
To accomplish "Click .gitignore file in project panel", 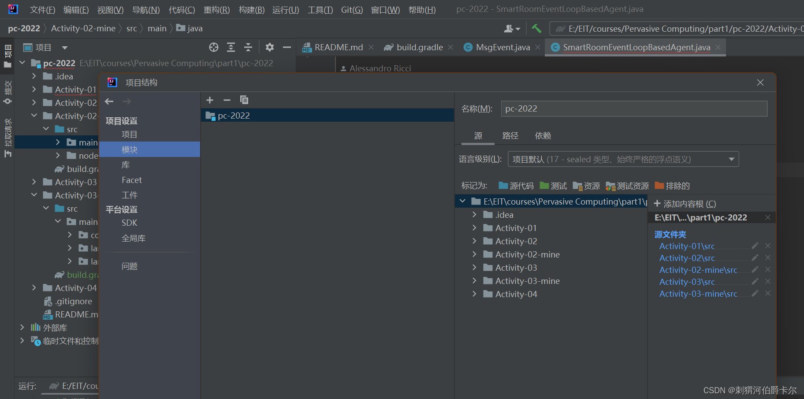I will click(x=73, y=301).
